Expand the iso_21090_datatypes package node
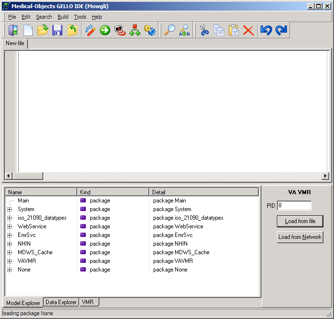The image size is (334, 319). click(10, 218)
